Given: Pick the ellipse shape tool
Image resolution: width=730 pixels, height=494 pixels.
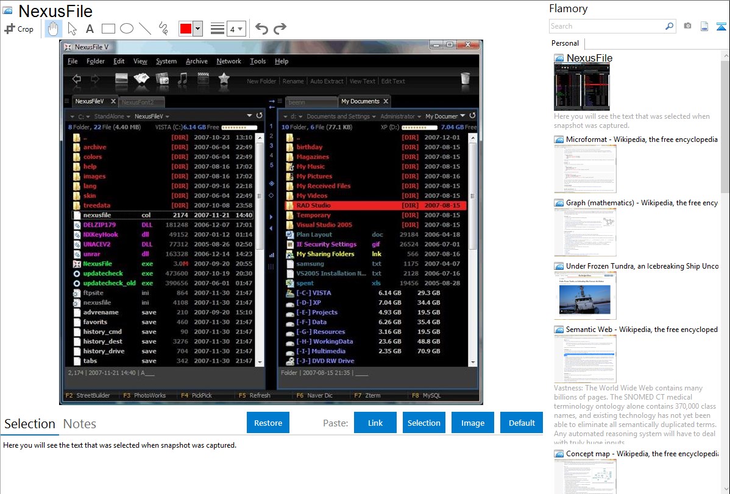Looking at the screenshot, I should click(126, 29).
